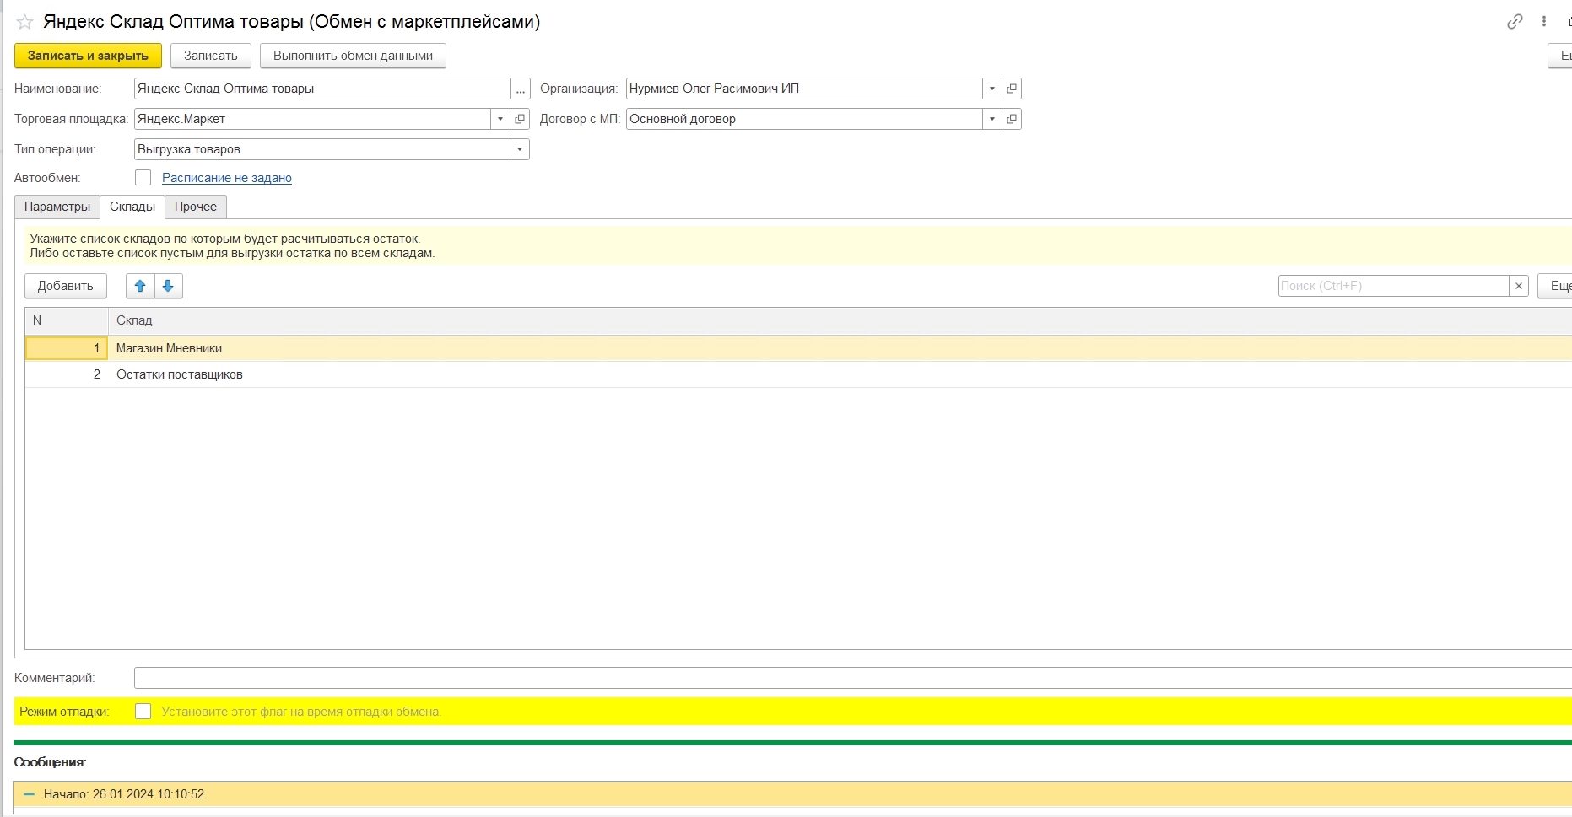Collapse the Начало message group

click(x=30, y=794)
